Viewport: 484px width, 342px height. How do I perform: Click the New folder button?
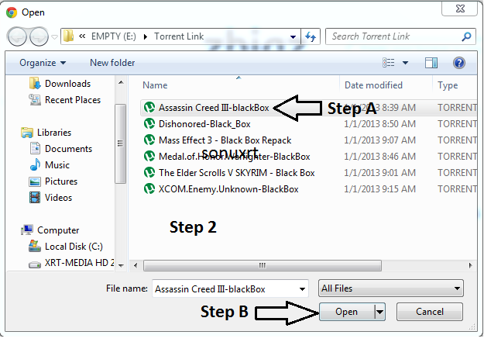point(112,63)
